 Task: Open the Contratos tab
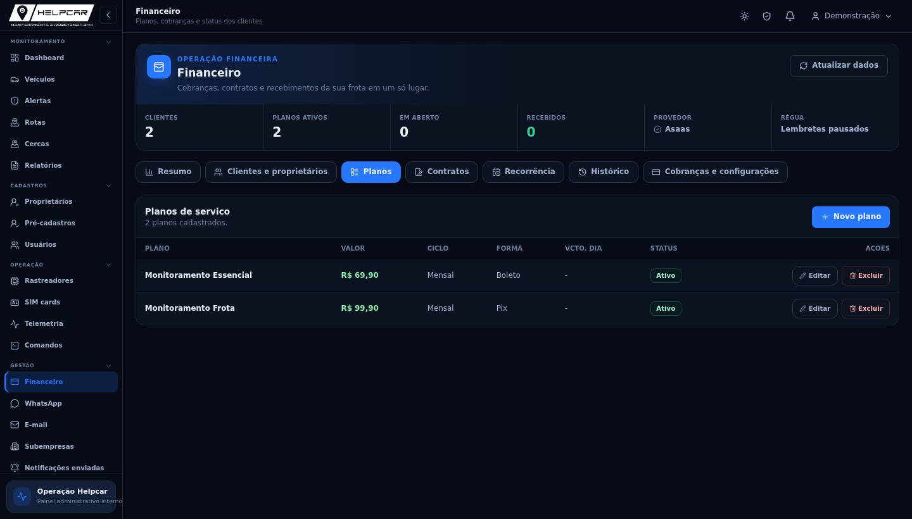(x=441, y=172)
